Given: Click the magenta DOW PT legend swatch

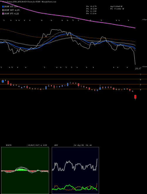Looking at the screenshot, I should pos(3,14).
